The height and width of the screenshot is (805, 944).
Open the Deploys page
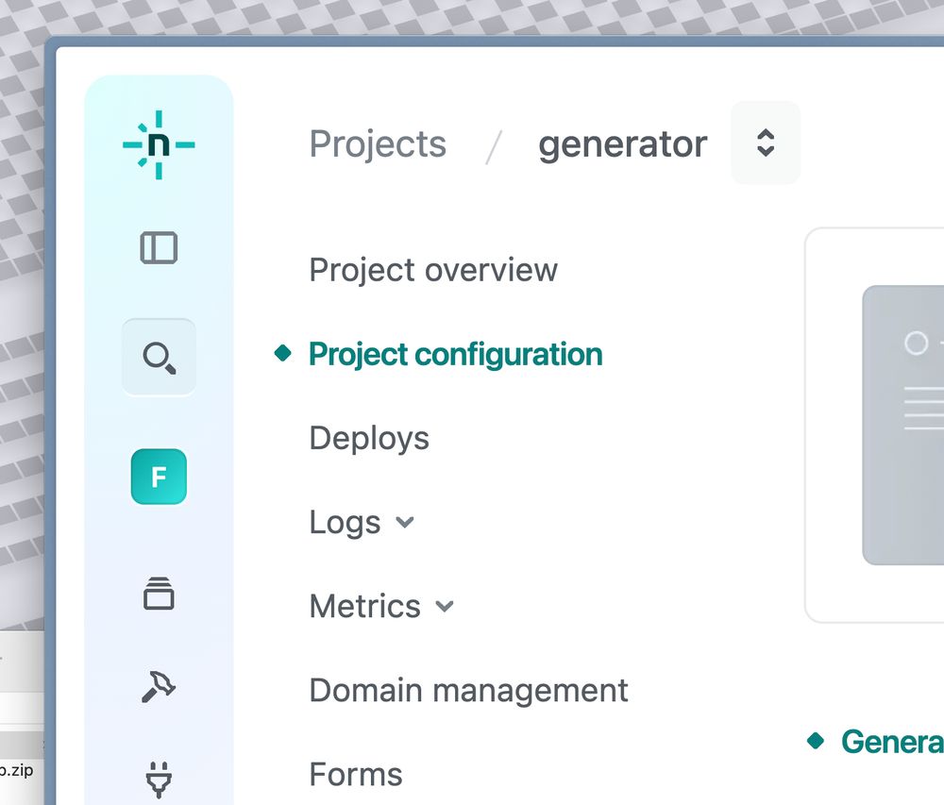tap(369, 438)
